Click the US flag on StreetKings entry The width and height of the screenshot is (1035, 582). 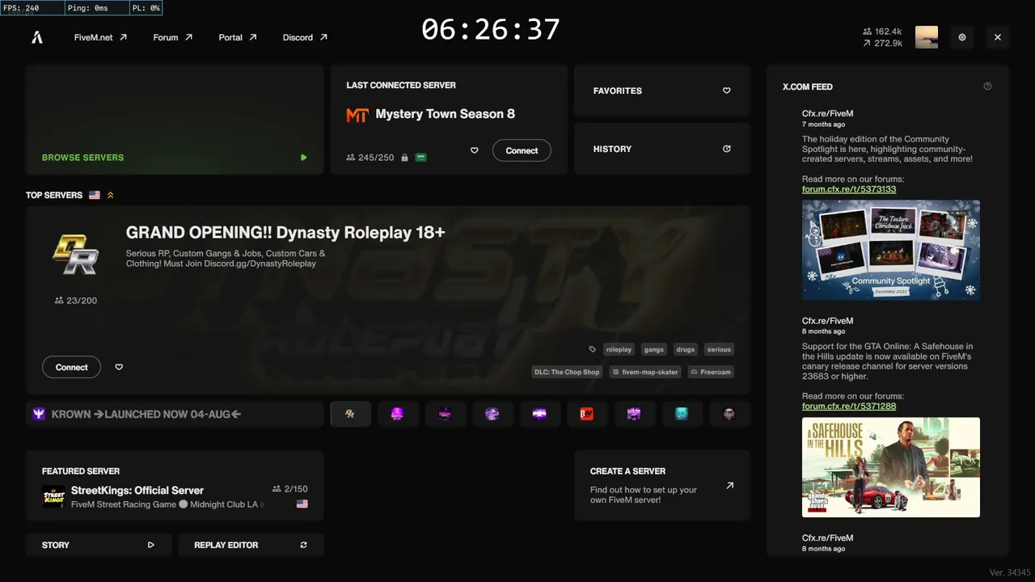click(x=302, y=504)
